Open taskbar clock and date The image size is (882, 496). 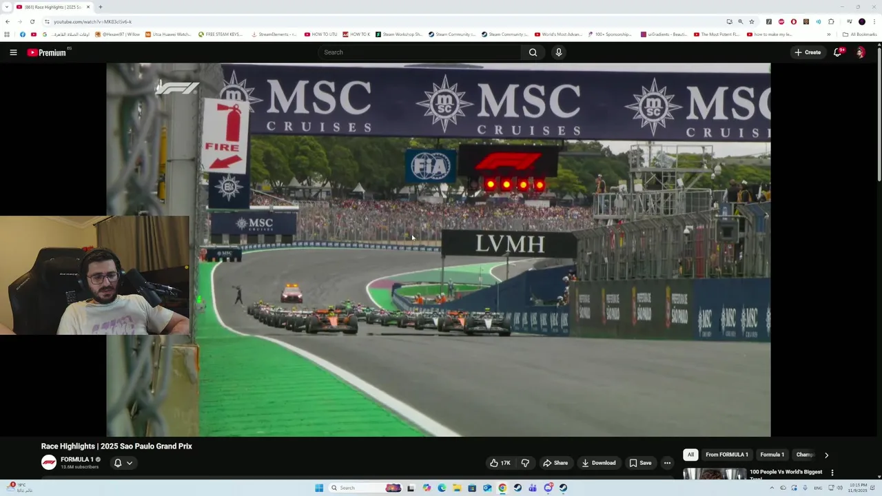[x=858, y=488]
